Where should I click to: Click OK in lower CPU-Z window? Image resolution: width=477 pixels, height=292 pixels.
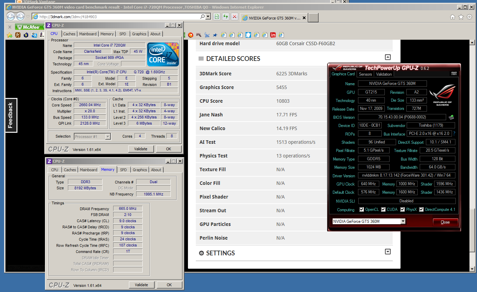click(x=169, y=285)
